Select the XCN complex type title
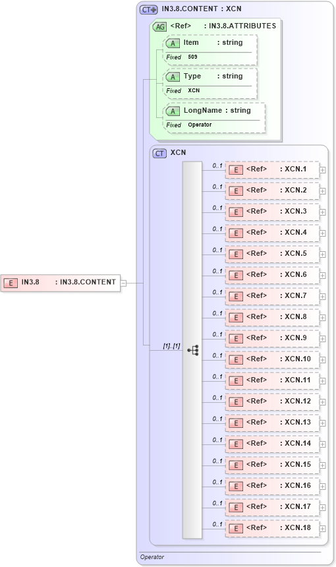 pos(178,152)
